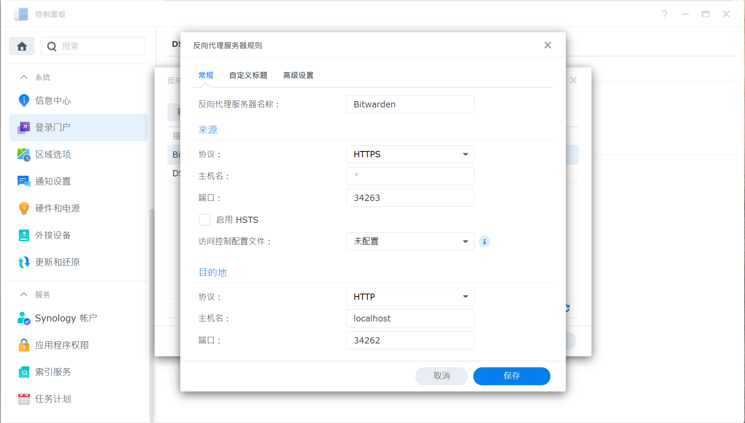Open Update and Restore (更新和还原) icon

(x=24, y=262)
